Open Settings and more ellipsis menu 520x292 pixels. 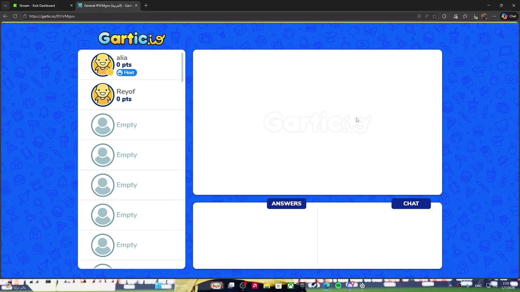click(x=494, y=16)
